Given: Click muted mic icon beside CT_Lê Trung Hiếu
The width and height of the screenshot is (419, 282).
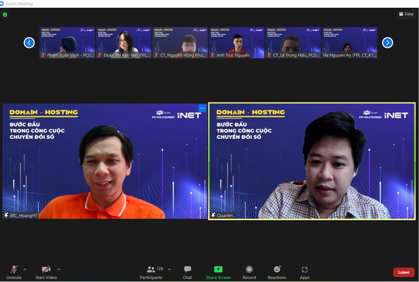Looking at the screenshot, I should pos(269,55).
